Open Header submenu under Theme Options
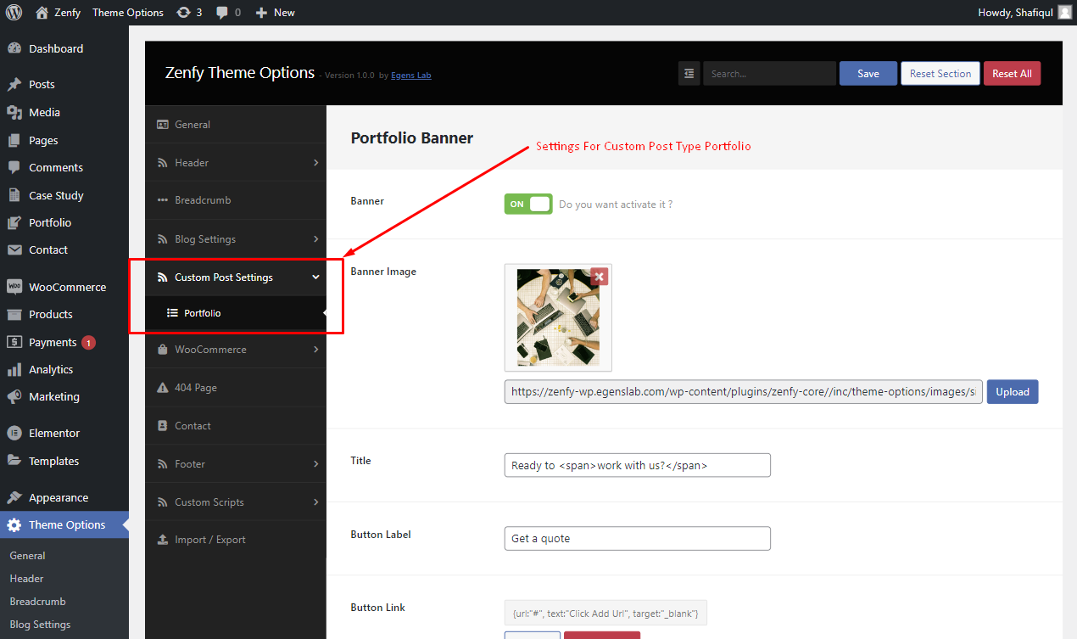Image resolution: width=1077 pixels, height=639 pixels. (x=26, y=579)
